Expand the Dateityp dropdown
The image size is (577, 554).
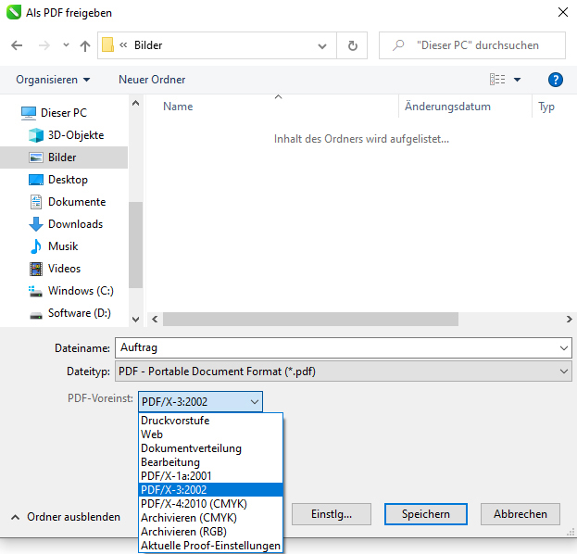(x=564, y=371)
